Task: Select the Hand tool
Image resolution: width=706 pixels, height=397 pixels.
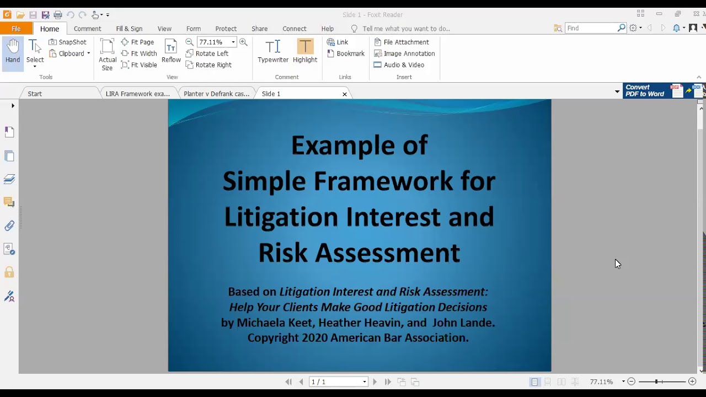Action: coord(13,53)
